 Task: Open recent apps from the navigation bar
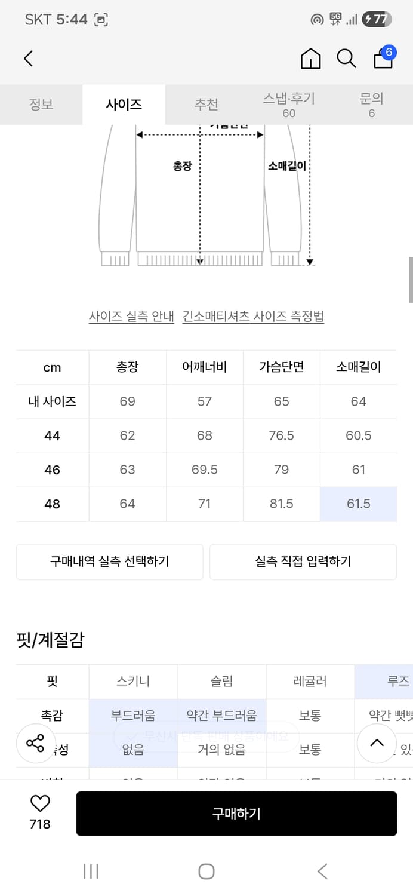91,872
